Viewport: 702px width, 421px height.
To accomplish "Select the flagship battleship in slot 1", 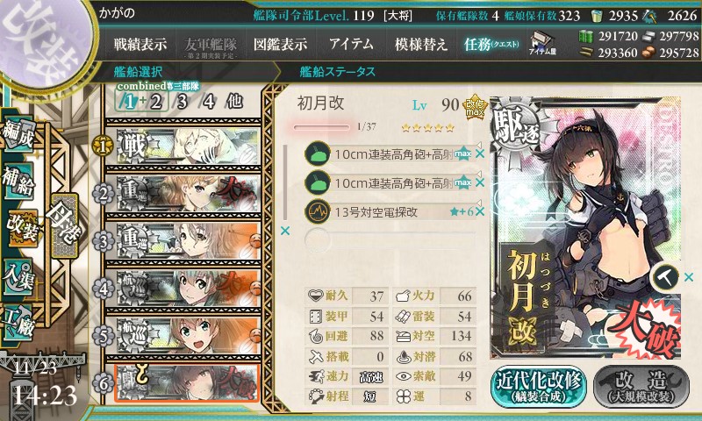I will tap(183, 146).
